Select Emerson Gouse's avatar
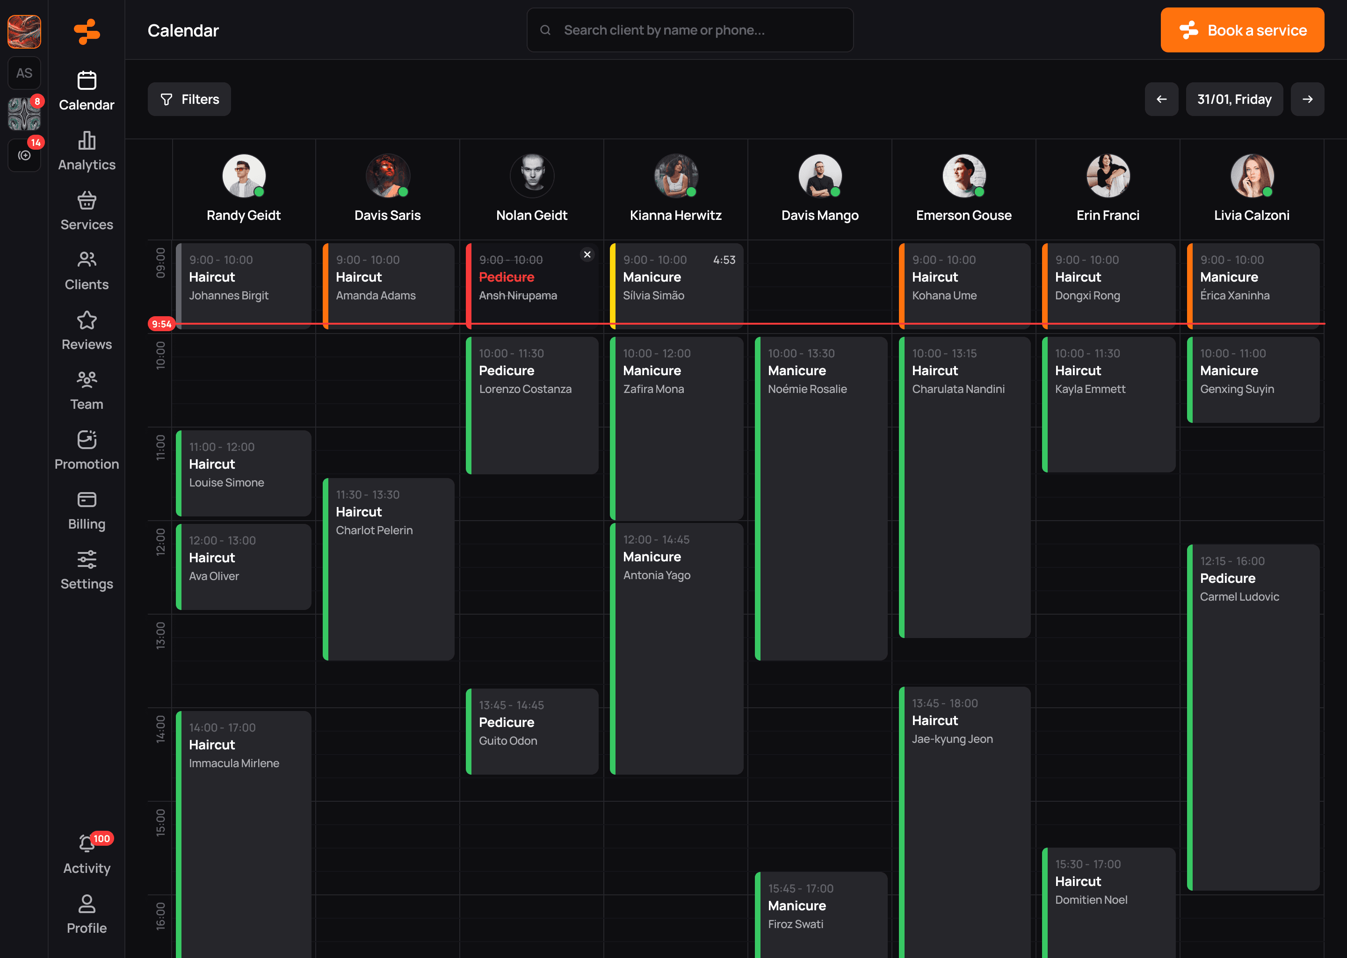The width and height of the screenshot is (1347, 958). point(963,176)
